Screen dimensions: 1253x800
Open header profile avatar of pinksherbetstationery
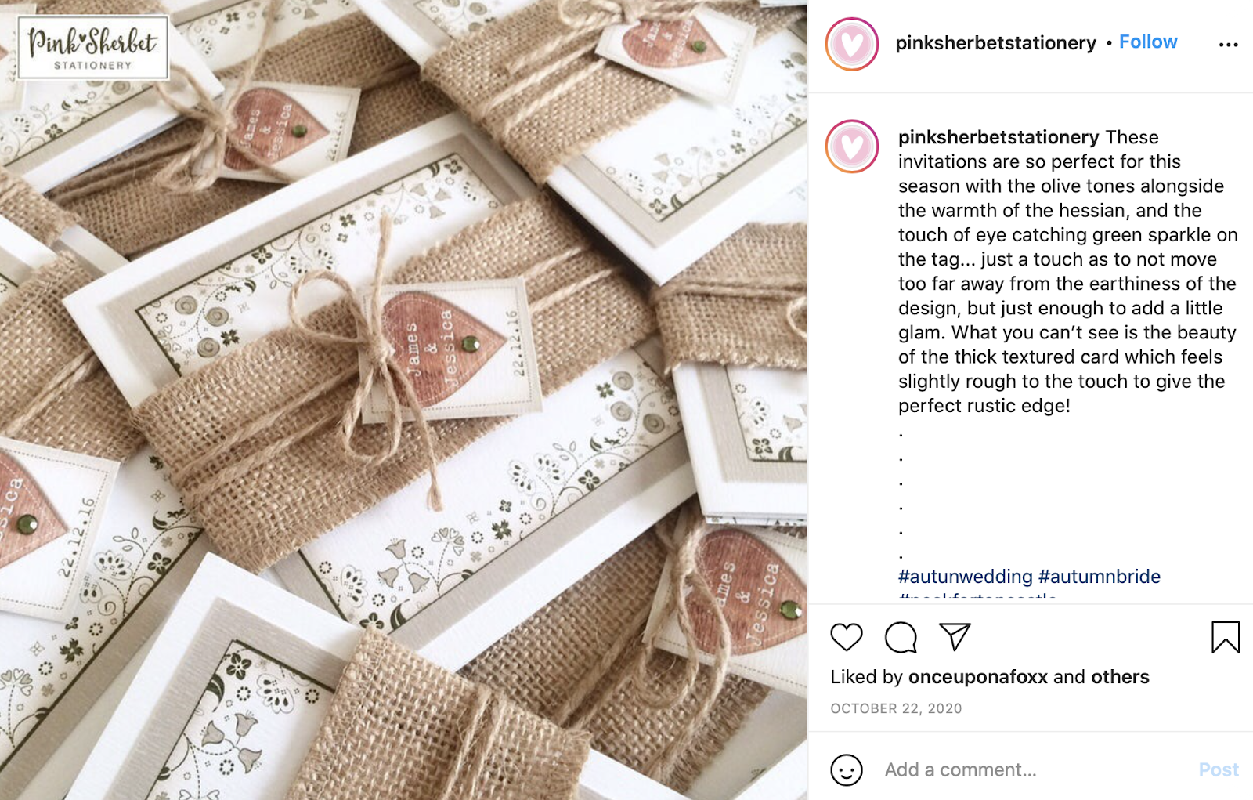852,44
